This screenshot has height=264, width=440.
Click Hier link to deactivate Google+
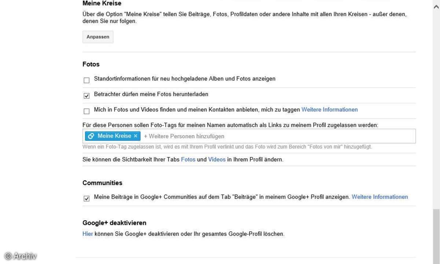(88, 234)
